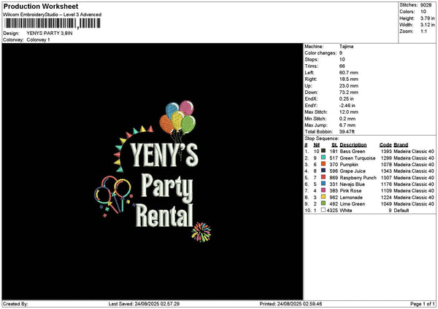Click the Grape Juice color swatch

pyautogui.click(x=323, y=171)
